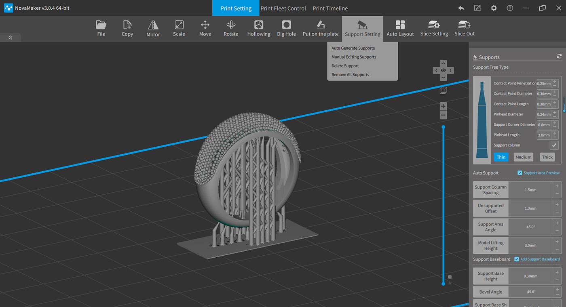Zoom in with the viewport plus button
566x307 pixels.
[444, 106]
